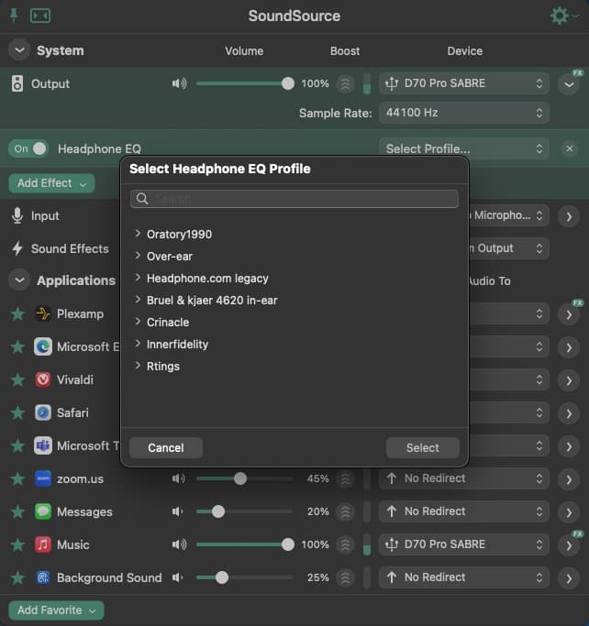
Task: Toggle boost for Background Sound
Action: (x=345, y=577)
